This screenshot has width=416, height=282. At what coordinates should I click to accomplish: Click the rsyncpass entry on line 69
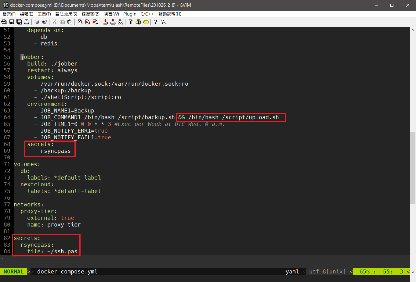[x=56, y=151]
